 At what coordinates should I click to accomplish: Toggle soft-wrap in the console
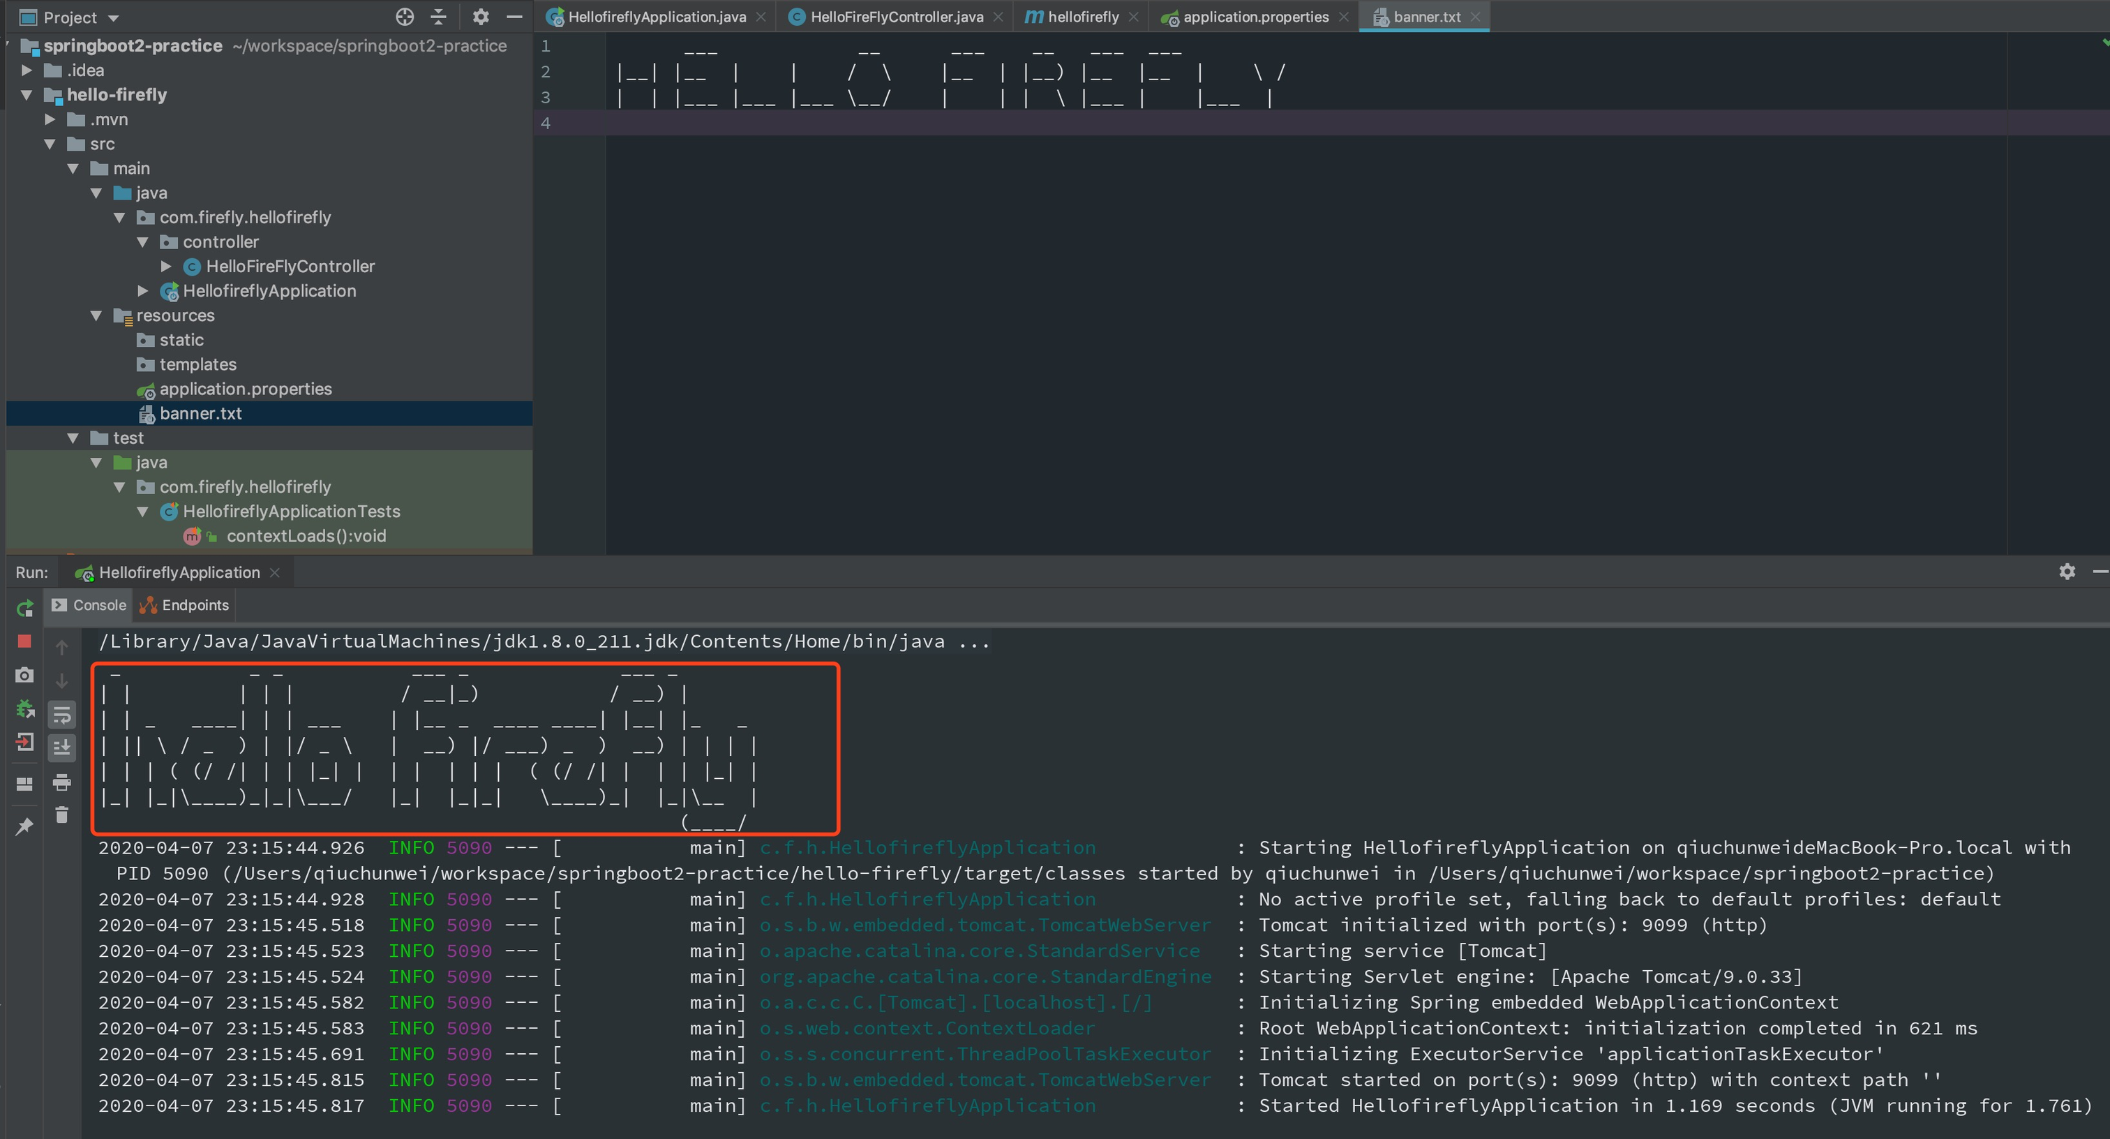point(61,715)
